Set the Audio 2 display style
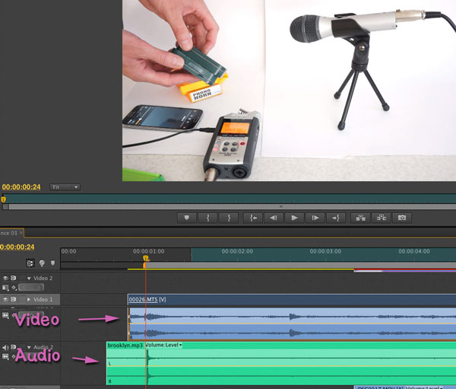Screen dimensions: 456x389 (5, 356)
